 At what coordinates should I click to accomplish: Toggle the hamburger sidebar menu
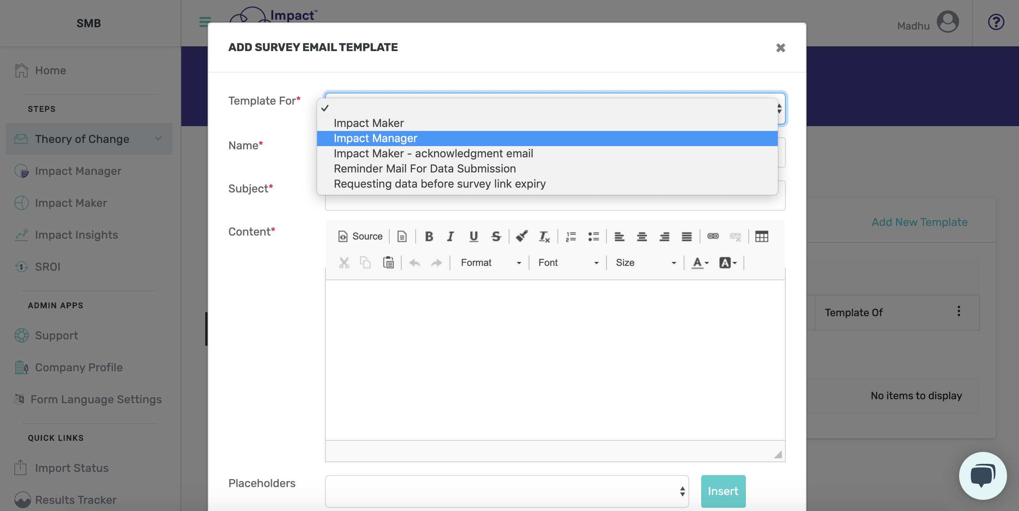tap(204, 22)
